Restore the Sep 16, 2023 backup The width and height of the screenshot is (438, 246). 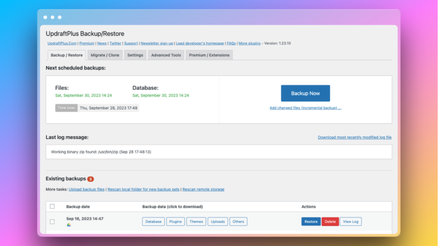pos(311,222)
